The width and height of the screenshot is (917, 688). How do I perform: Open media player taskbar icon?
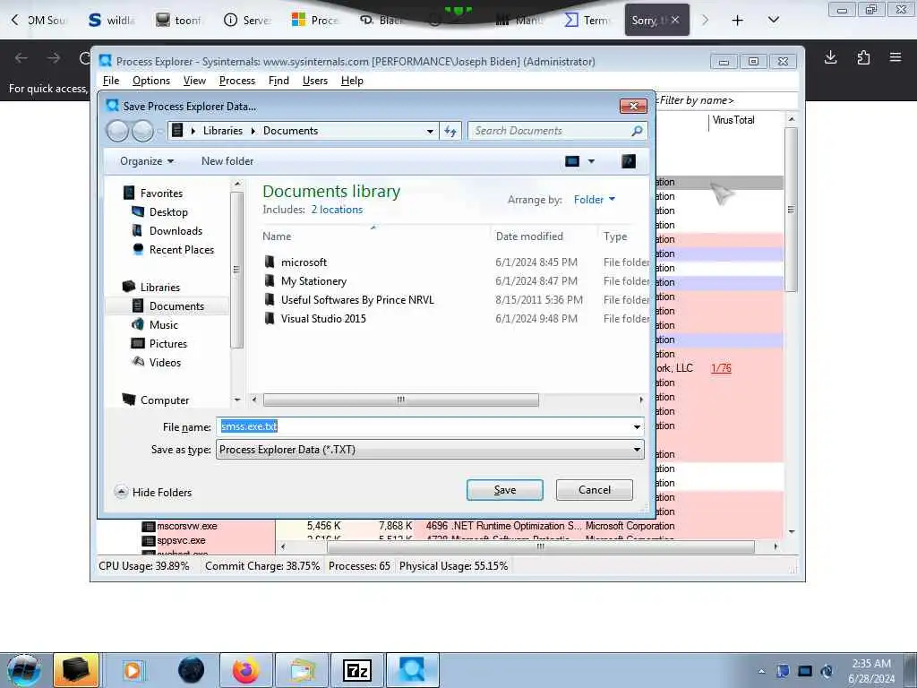tap(133, 670)
